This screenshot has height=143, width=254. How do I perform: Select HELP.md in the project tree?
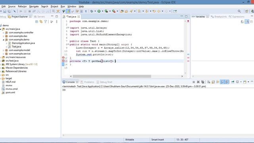pyautogui.click(x=11, y=82)
